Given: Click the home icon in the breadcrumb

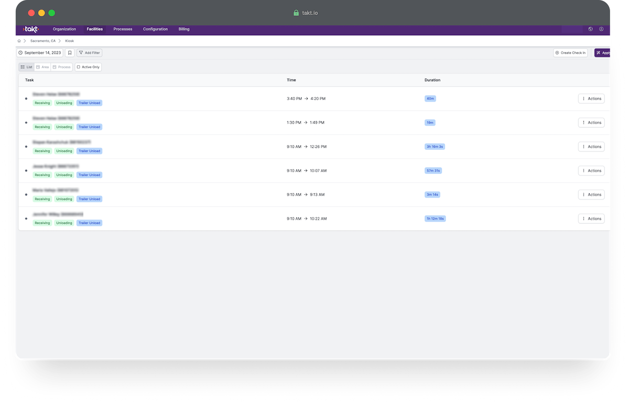Looking at the screenshot, I should (19, 40).
